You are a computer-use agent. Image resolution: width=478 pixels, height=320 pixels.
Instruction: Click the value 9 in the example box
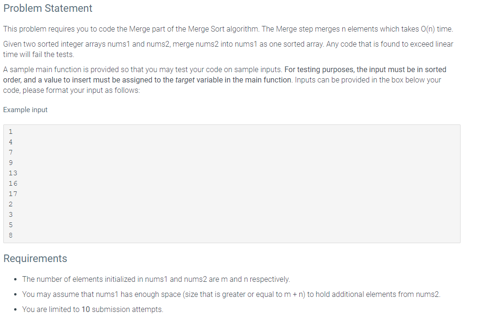coord(11,163)
